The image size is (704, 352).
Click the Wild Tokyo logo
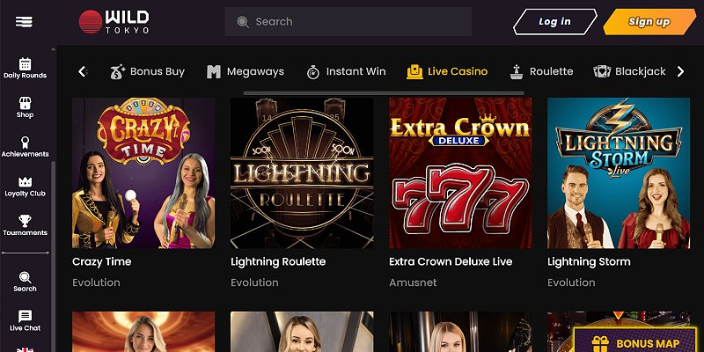click(x=114, y=21)
